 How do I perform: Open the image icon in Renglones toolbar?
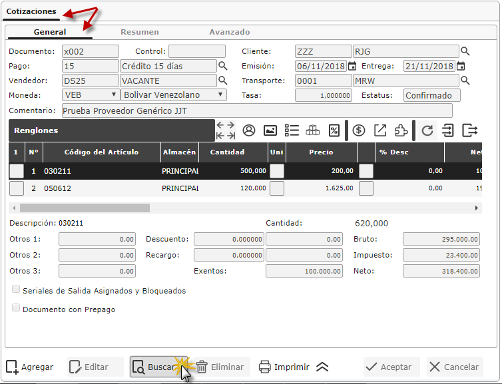pyautogui.click(x=270, y=130)
